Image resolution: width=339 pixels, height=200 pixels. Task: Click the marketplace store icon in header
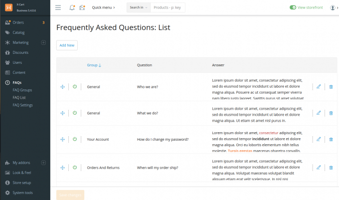(x=82, y=7)
